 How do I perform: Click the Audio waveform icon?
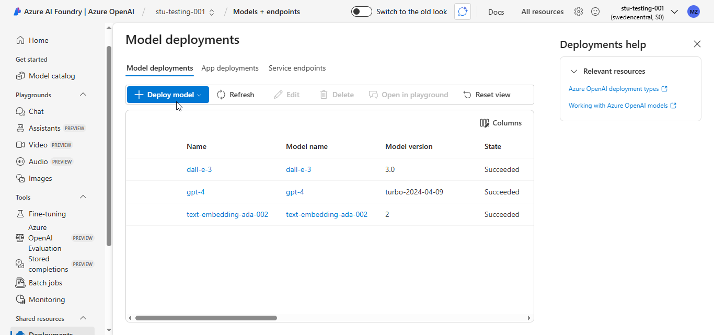click(20, 161)
